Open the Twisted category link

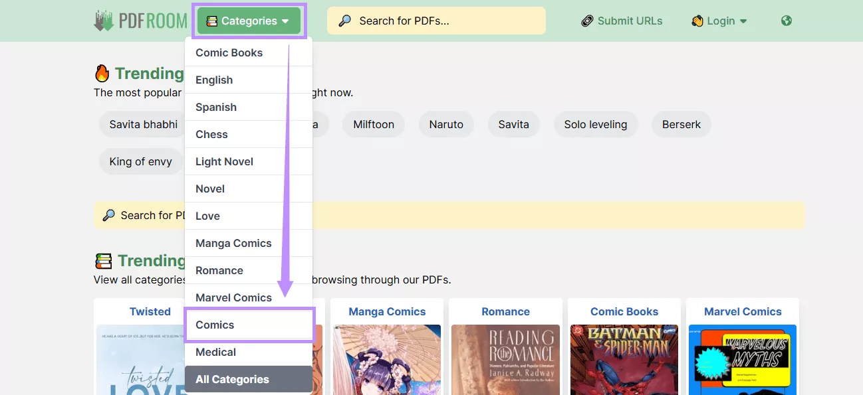(x=150, y=311)
